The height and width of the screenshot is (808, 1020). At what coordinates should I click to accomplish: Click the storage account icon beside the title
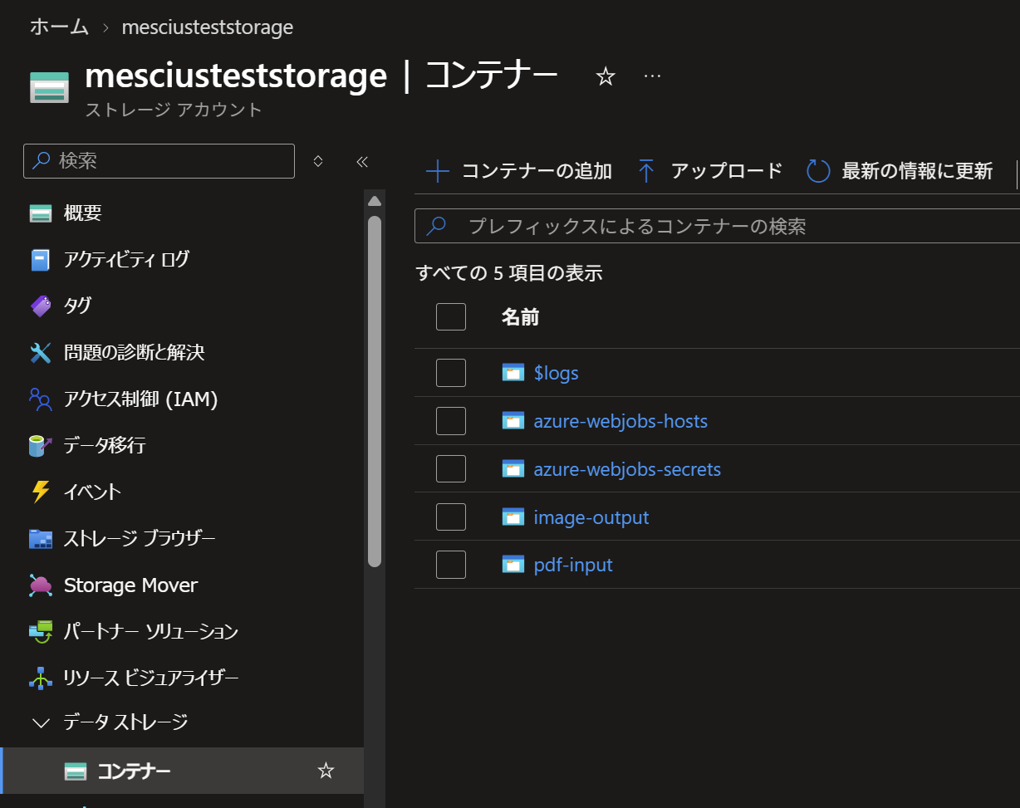[49, 86]
